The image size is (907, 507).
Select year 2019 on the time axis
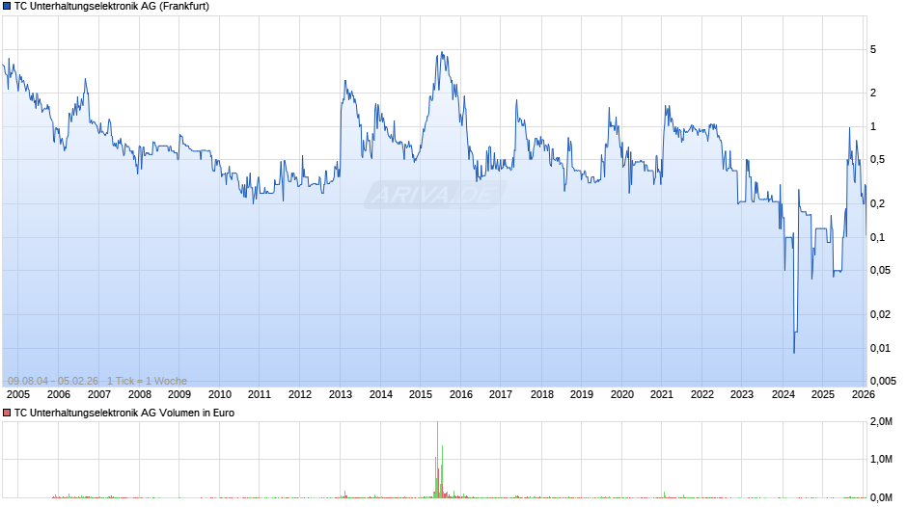pyautogui.click(x=581, y=394)
